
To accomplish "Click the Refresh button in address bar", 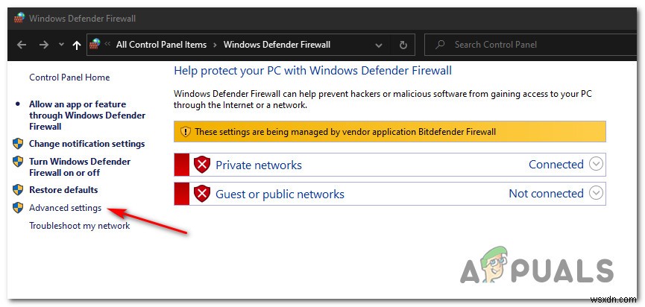I will (x=403, y=45).
